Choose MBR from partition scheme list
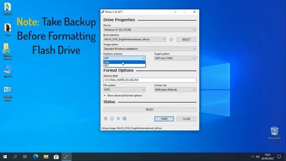Viewport: 286px width, 161px height. tap(124, 62)
